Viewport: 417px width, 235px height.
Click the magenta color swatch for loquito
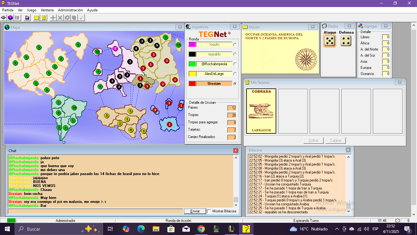[192, 44]
